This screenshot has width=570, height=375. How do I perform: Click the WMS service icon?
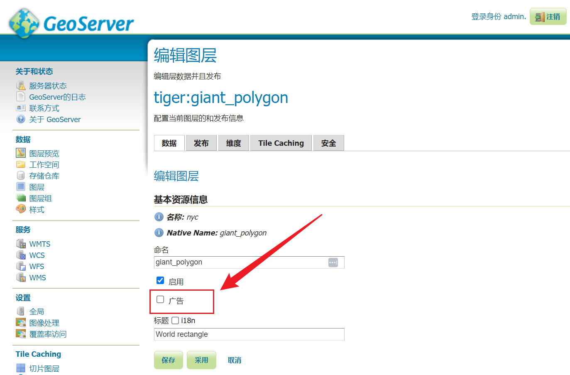[21, 277]
